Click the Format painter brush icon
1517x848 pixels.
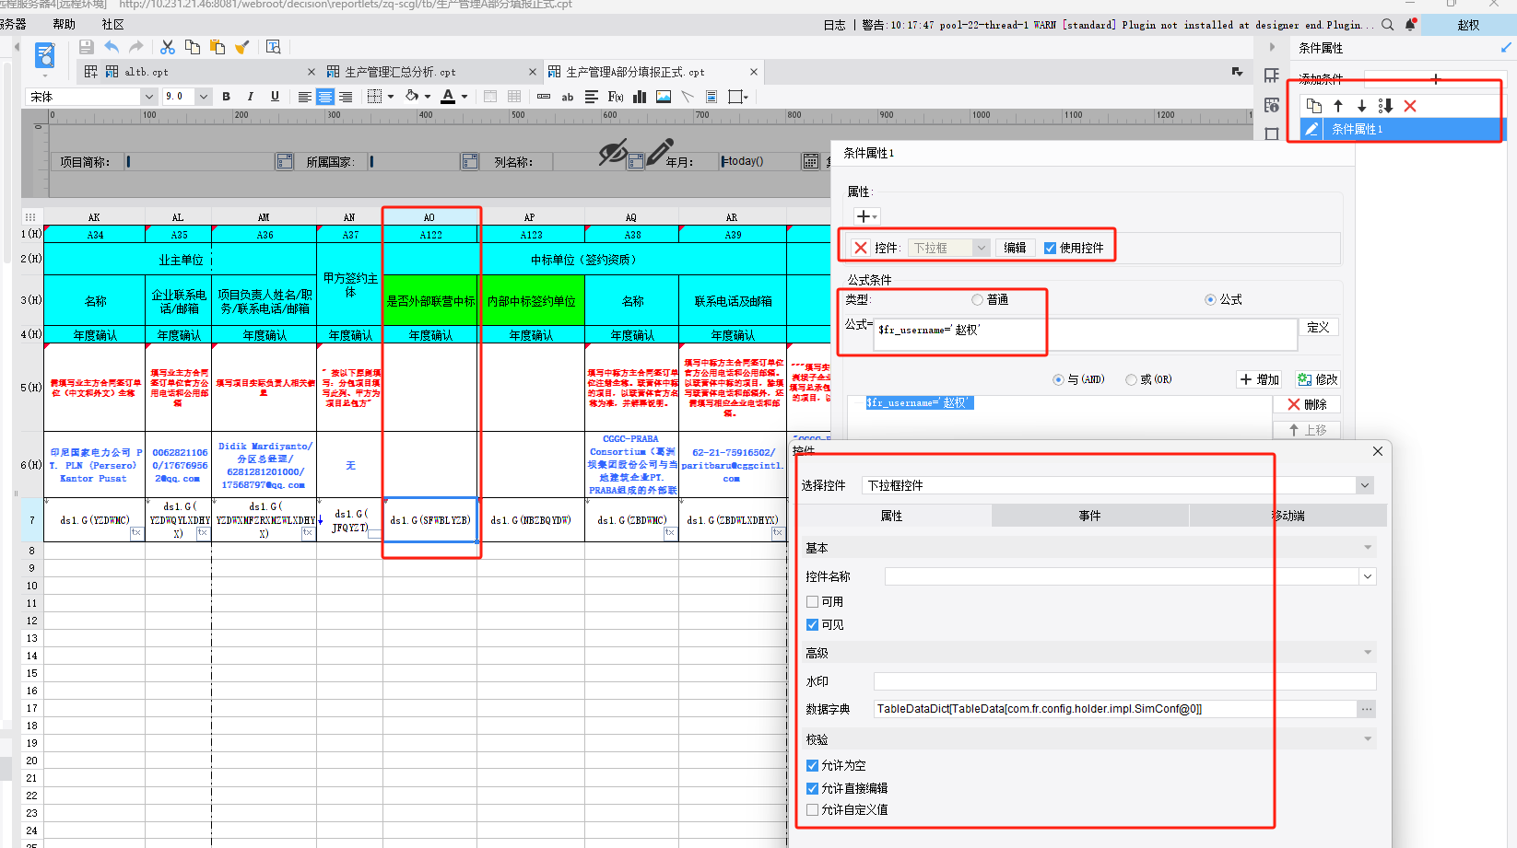pos(242,47)
